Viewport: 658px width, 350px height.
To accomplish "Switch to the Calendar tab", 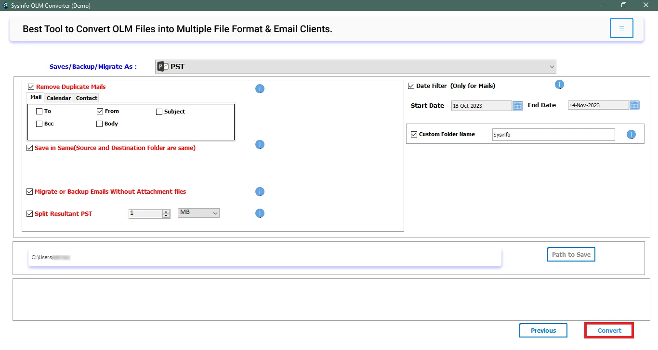I will [59, 98].
